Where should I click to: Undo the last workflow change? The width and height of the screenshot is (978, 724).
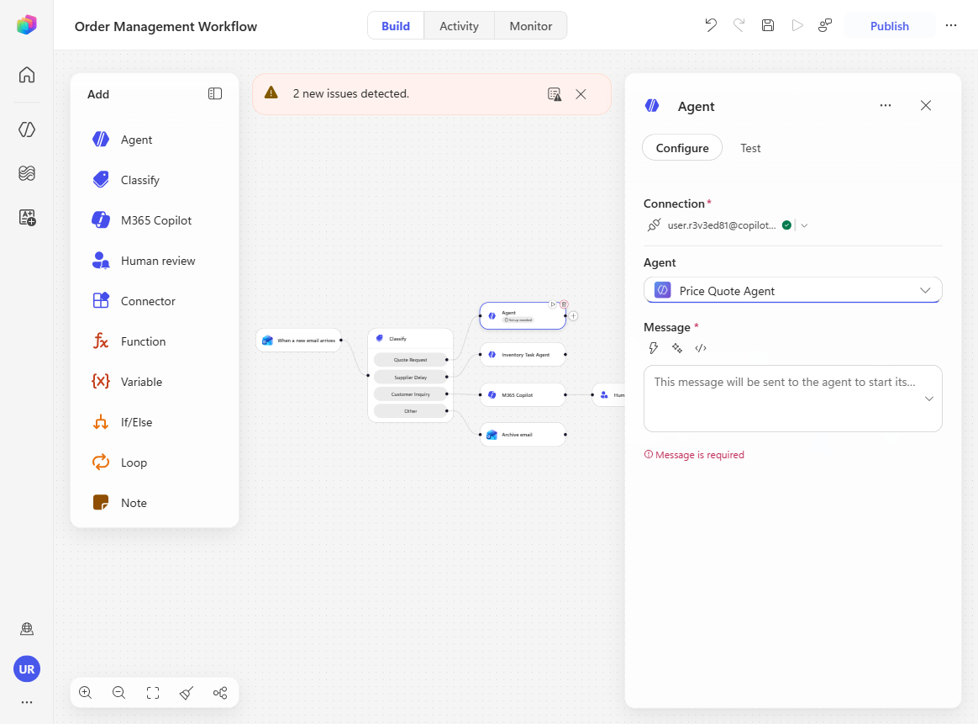[711, 25]
